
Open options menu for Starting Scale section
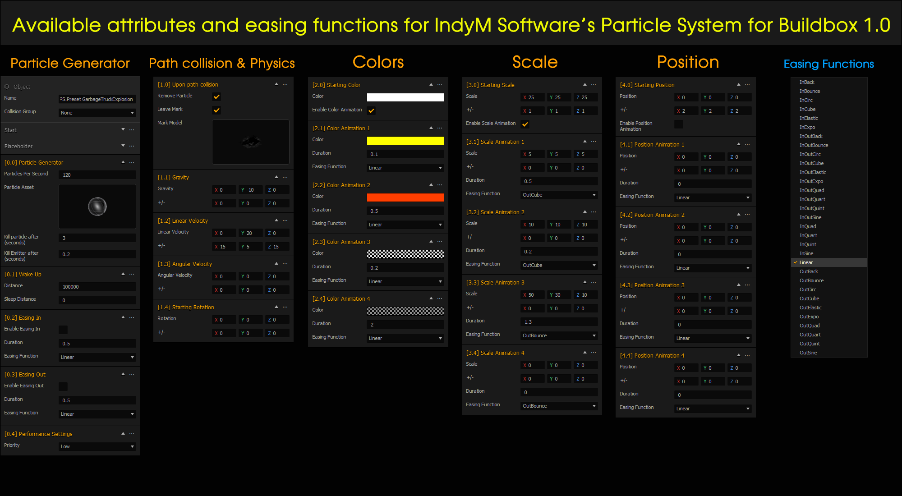pyautogui.click(x=594, y=84)
